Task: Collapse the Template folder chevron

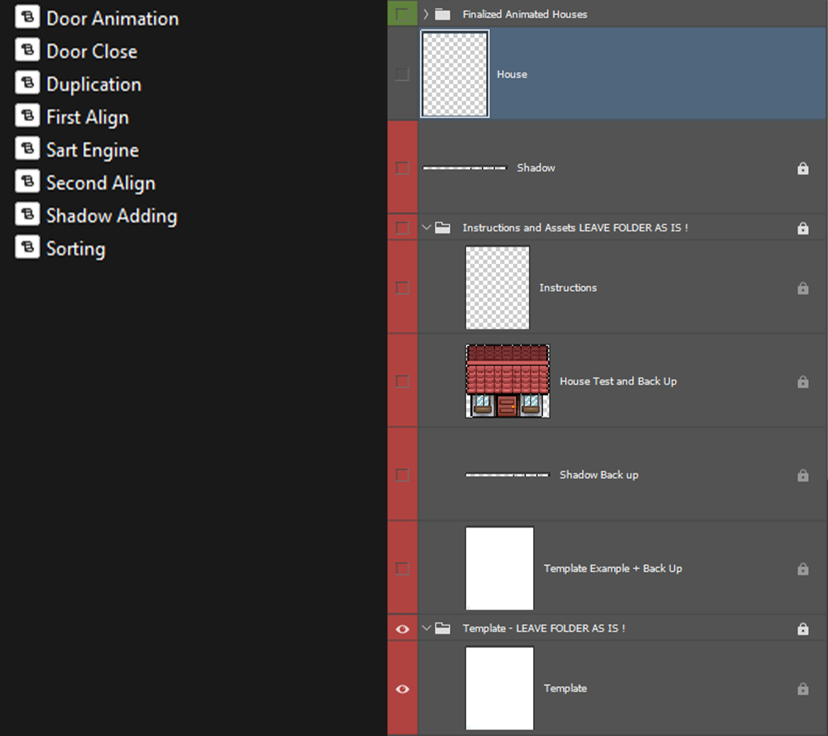Action: coord(426,628)
